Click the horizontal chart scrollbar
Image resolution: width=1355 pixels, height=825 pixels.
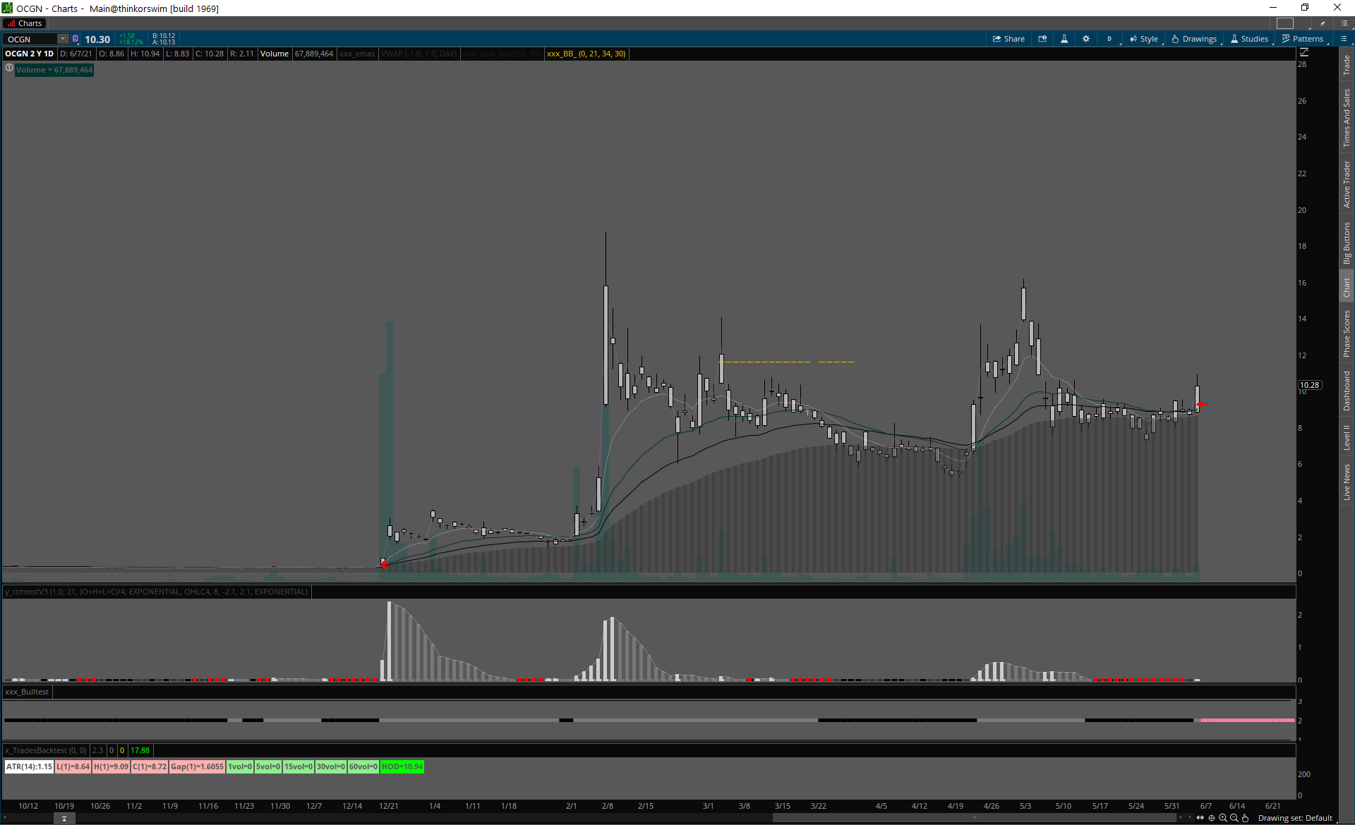[974, 818]
